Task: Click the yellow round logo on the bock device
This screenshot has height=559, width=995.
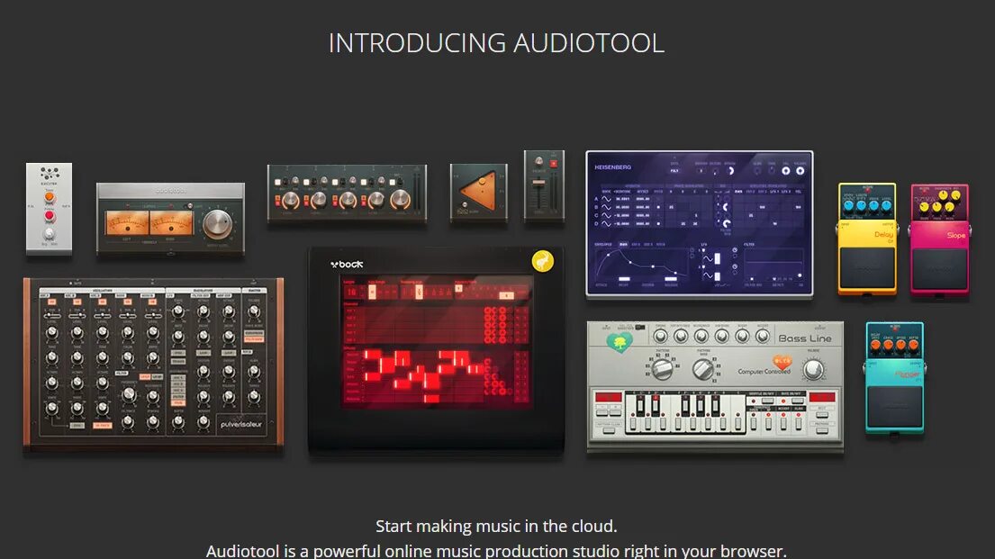Action: [543, 261]
